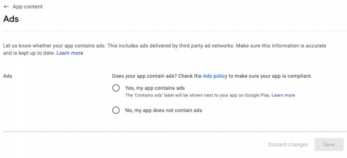Click the divider line below Ads heading
This screenshot has height=158, width=347.
(173, 30)
